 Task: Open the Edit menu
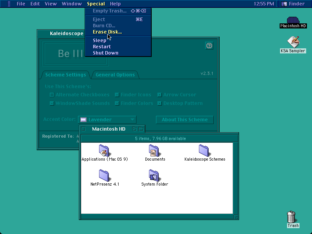pyautogui.click(x=35, y=4)
